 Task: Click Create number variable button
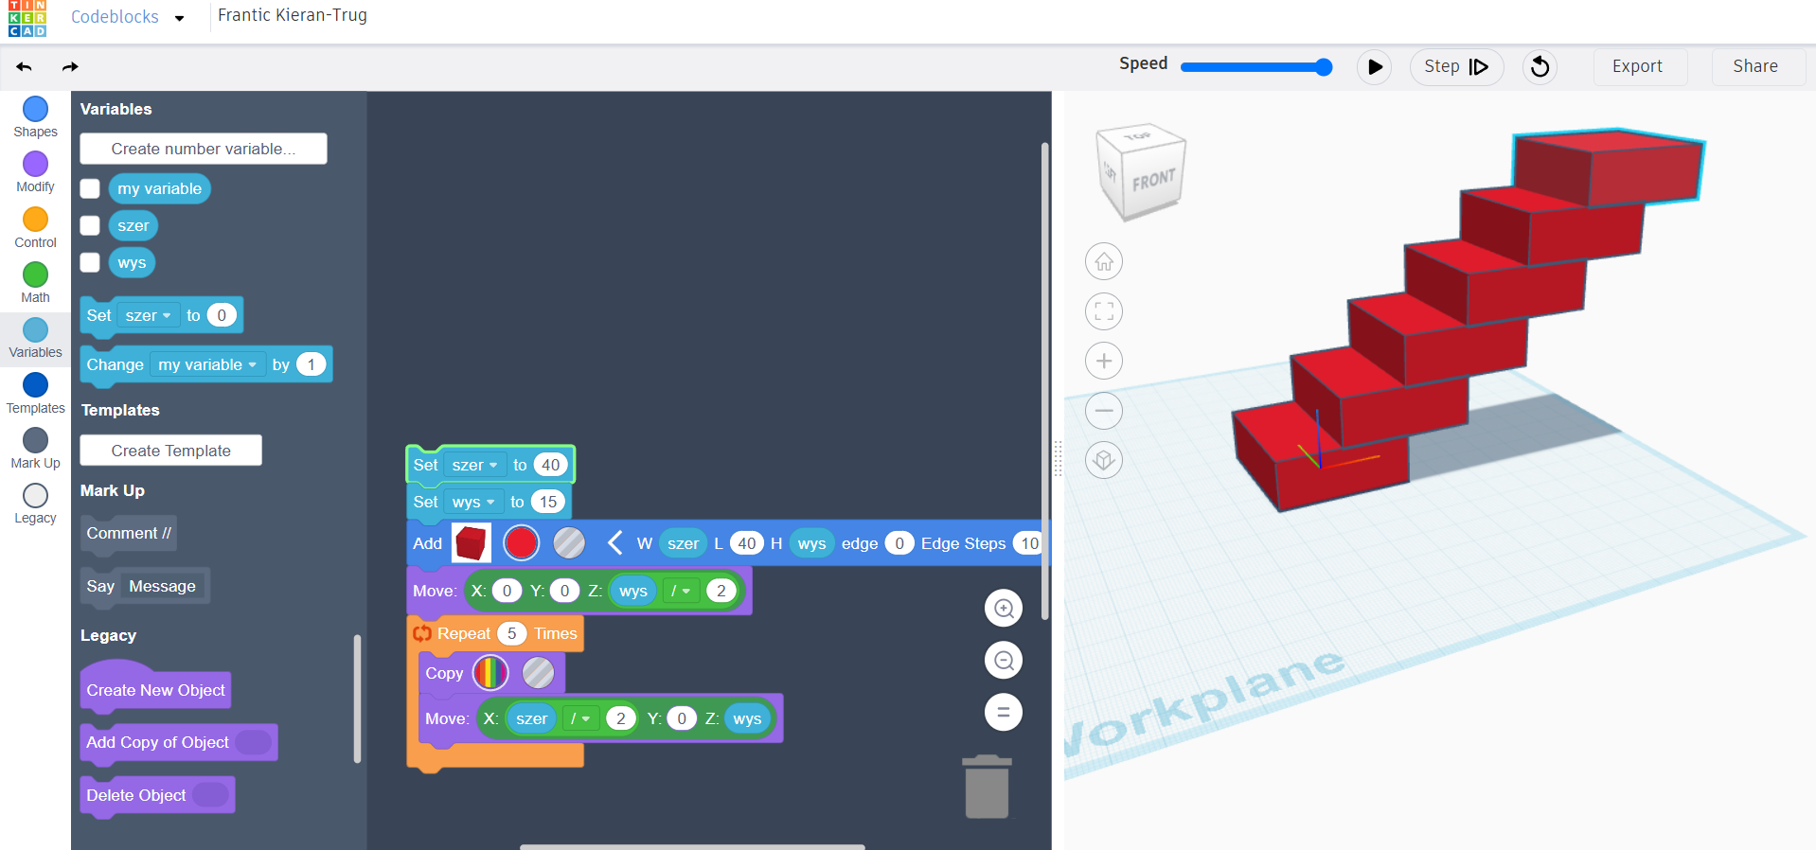pyautogui.click(x=204, y=149)
